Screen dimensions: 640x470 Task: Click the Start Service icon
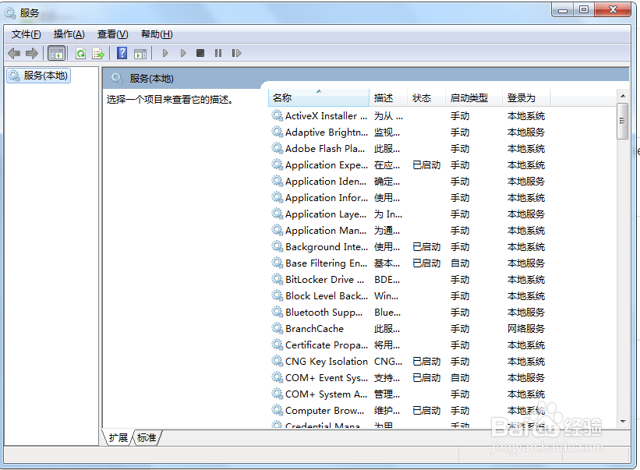[165, 52]
